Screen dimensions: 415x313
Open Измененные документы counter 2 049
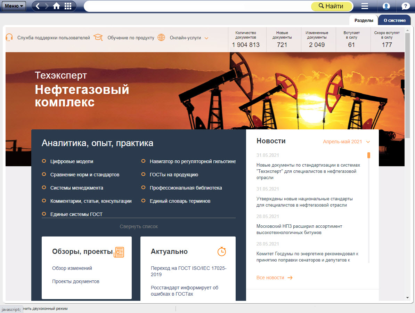pyautogui.click(x=317, y=39)
